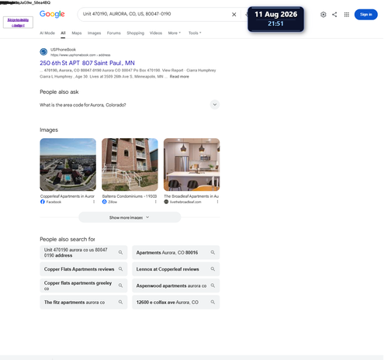
Task: Expand Show more images
Action: tap(130, 217)
